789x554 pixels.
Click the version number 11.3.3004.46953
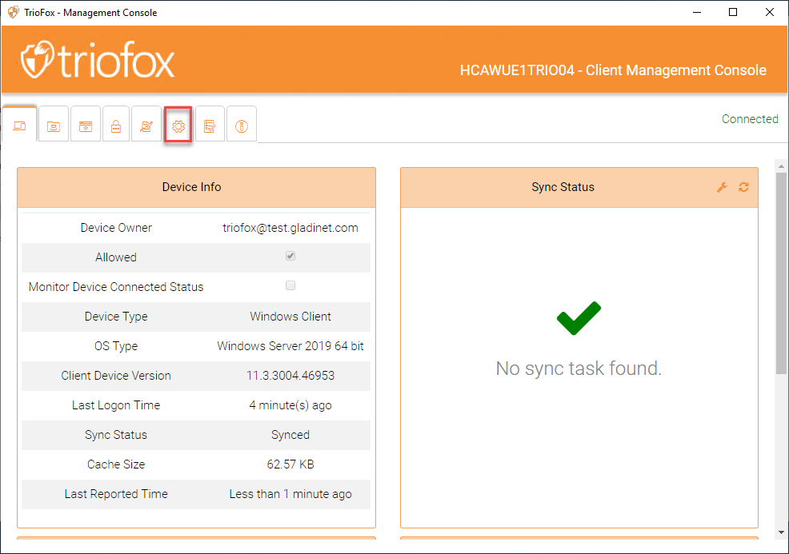tap(290, 376)
